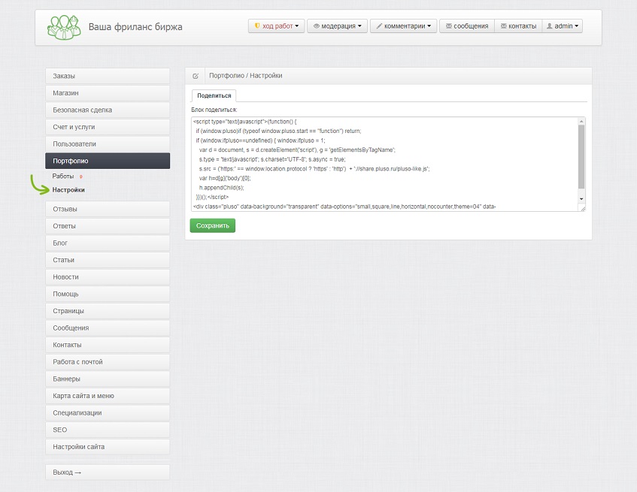Select the Поделиться tab

214,95
